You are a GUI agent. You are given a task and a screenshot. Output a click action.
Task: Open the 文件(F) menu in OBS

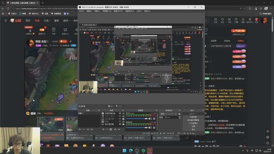82,11
